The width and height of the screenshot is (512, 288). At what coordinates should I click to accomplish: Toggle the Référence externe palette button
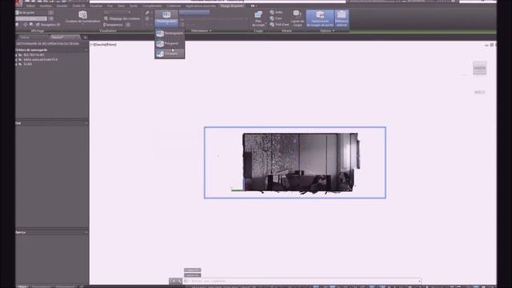point(342,18)
